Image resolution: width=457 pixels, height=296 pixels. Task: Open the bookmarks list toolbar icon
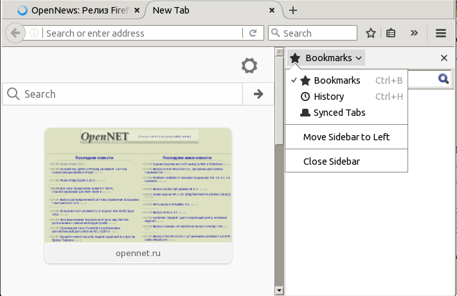pyautogui.click(x=391, y=33)
